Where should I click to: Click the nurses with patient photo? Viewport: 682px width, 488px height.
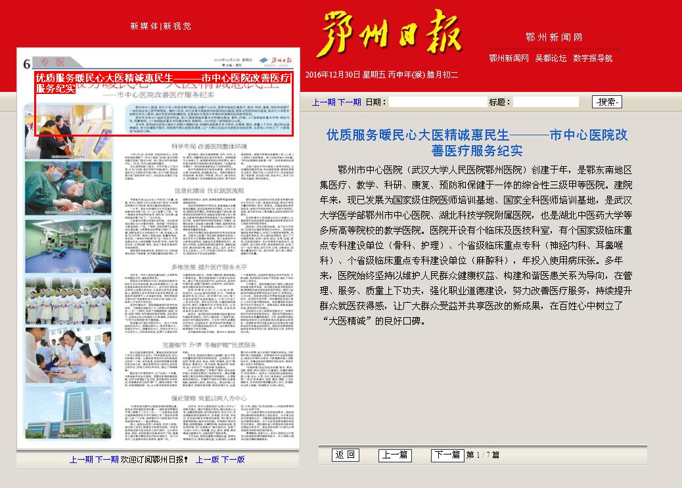68,355
